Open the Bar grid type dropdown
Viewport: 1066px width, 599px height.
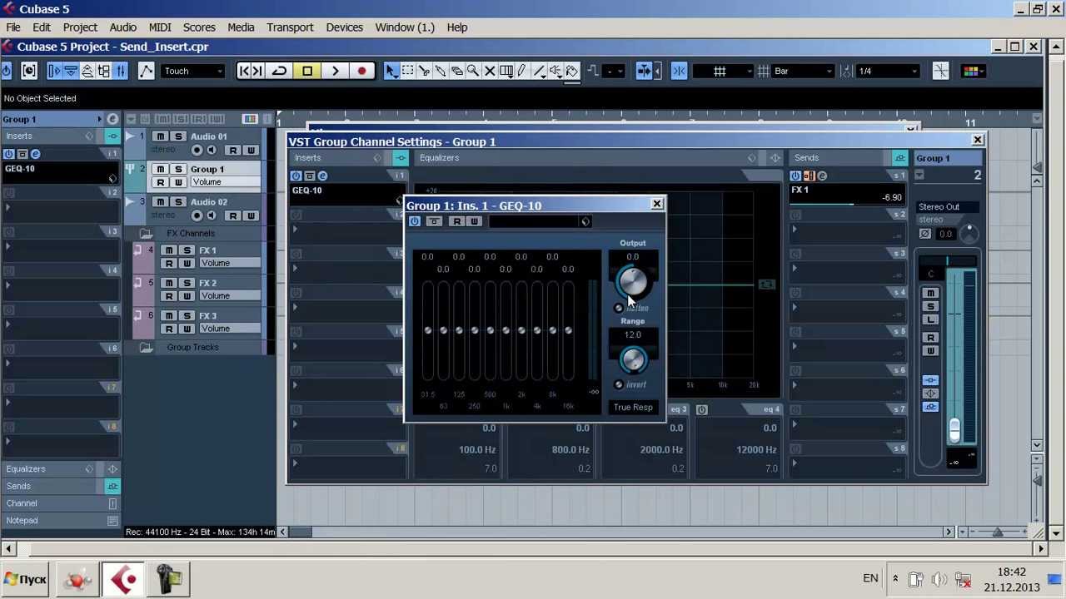tap(803, 72)
